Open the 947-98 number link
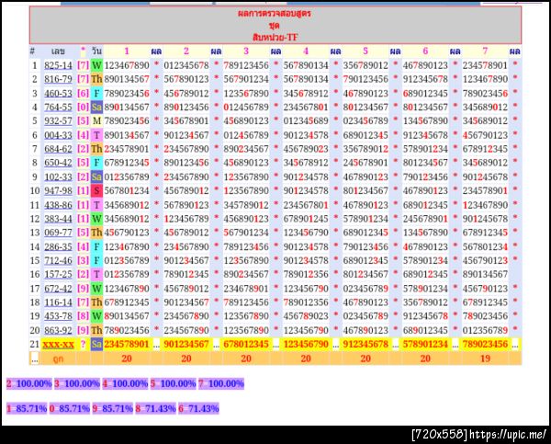This screenshot has height=444, width=551. [58, 190]
